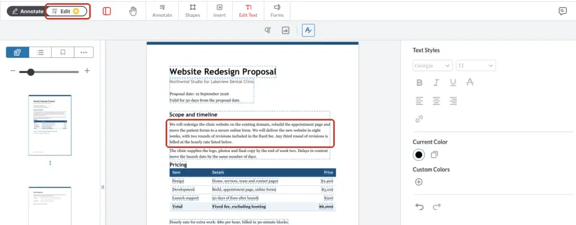The height and width of the screenshot is (225, 576).
Task: Show page thumbnails panel
Action: point(17,52)
